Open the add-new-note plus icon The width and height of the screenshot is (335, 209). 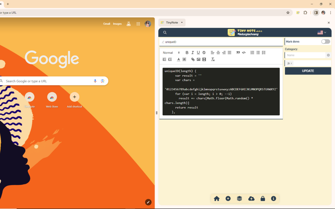coord(228,199)
